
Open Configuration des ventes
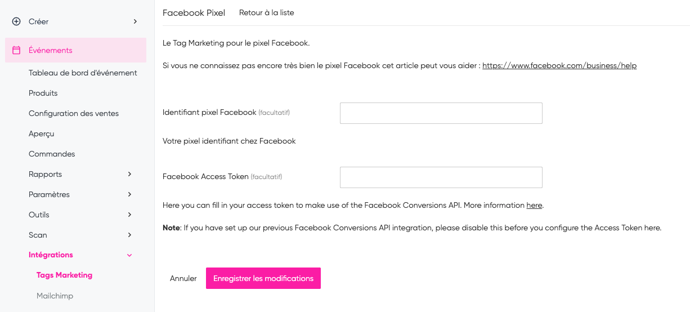pos(74,113)
